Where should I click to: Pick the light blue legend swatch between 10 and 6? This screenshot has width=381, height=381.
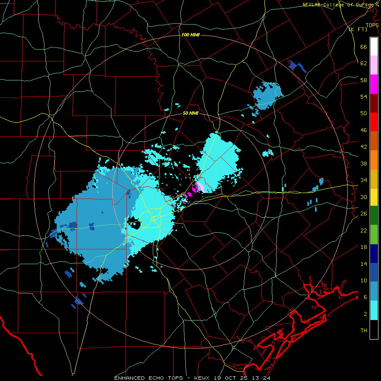[374, 291]
